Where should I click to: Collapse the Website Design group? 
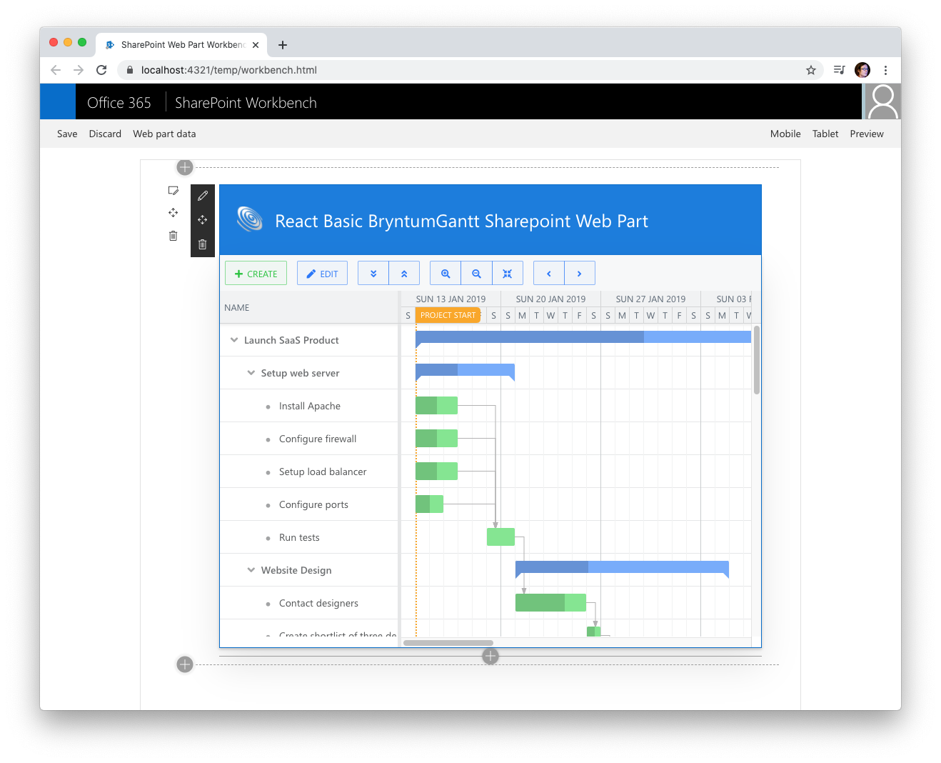(251, 569)
